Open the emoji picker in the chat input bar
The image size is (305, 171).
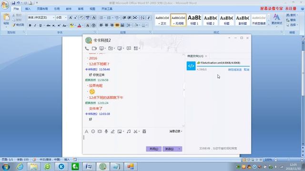click(93, 132)
